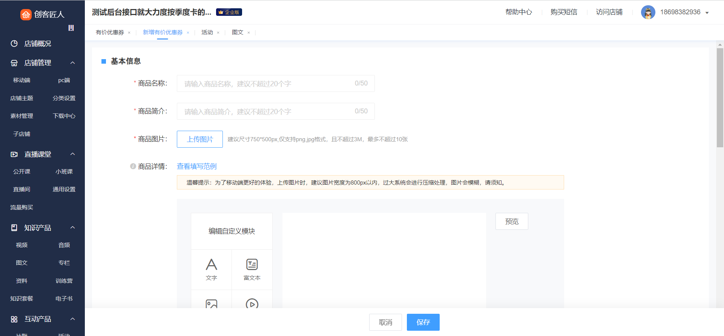Switch to the 活动 tab

[207, 32]
